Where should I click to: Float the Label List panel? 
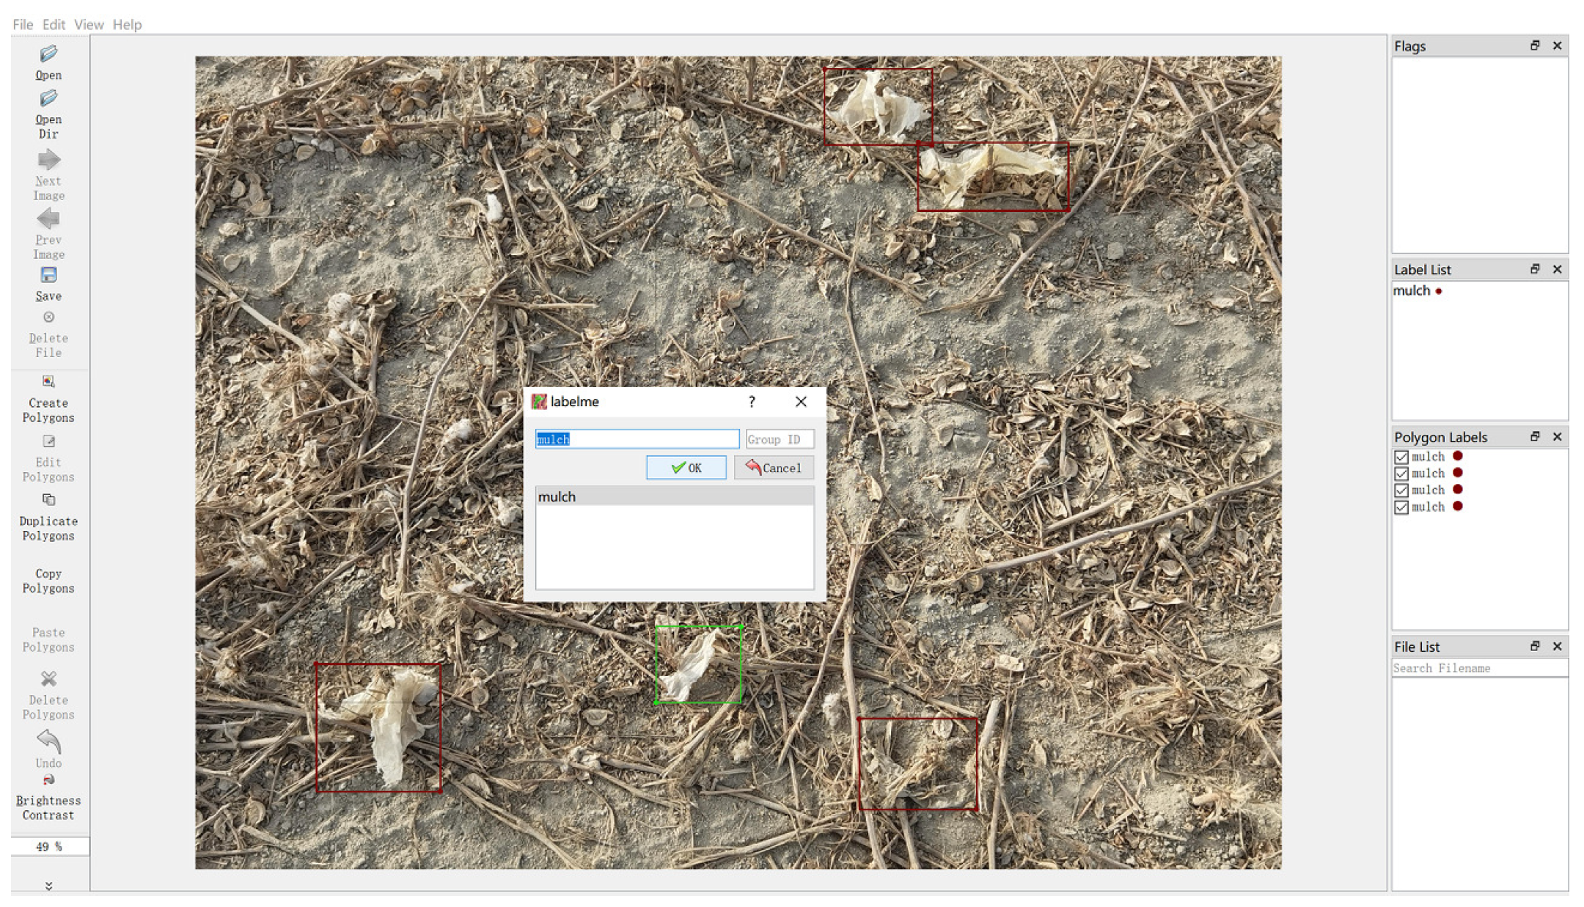point(1535,269)
